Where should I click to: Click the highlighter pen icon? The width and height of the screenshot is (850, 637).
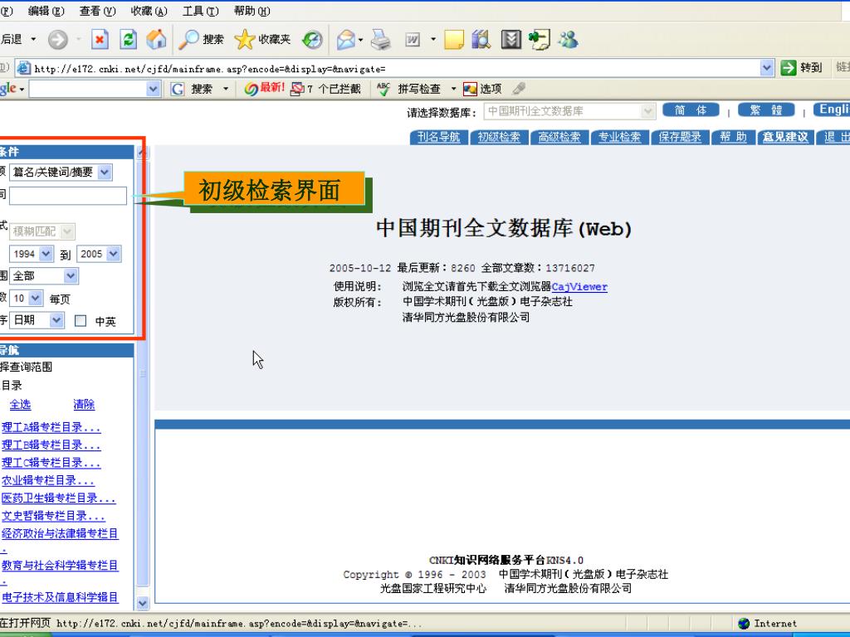(519, 88)
